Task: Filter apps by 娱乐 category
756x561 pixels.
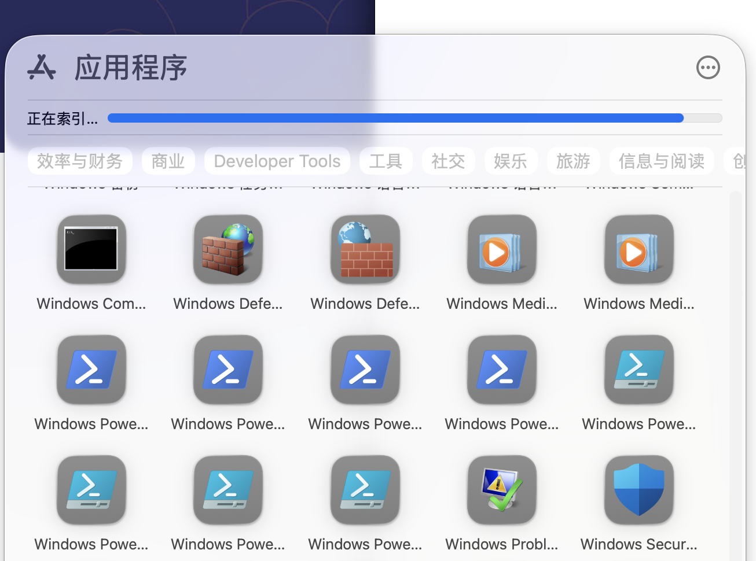Action: (511, 161)
